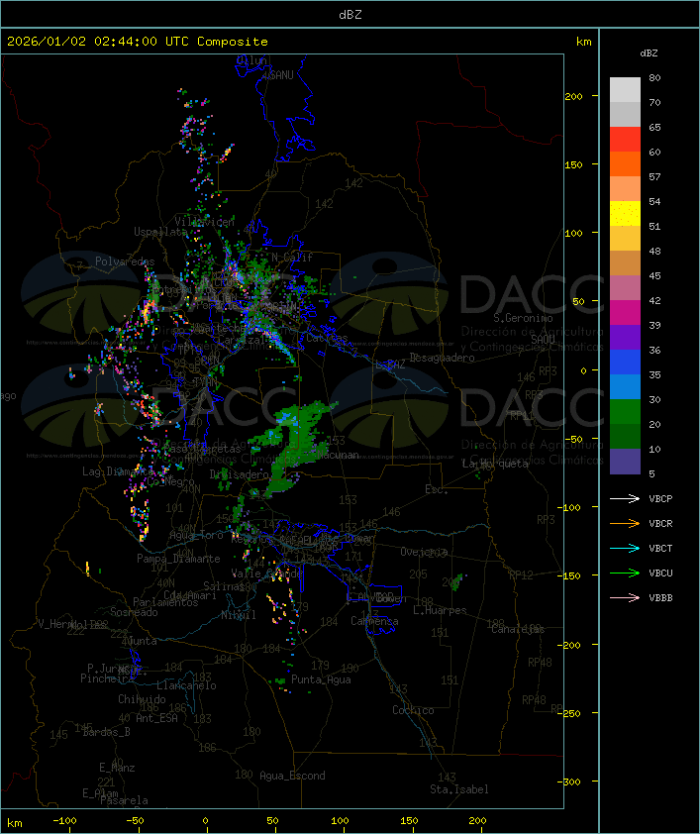The image size is (700, 834).
Task: Click the Parlamentos map label
Action: pyautogui.click(x=165, y=602)
